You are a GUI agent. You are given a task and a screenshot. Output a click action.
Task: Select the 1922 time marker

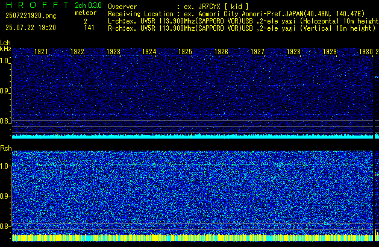click(x=77, y=52)
